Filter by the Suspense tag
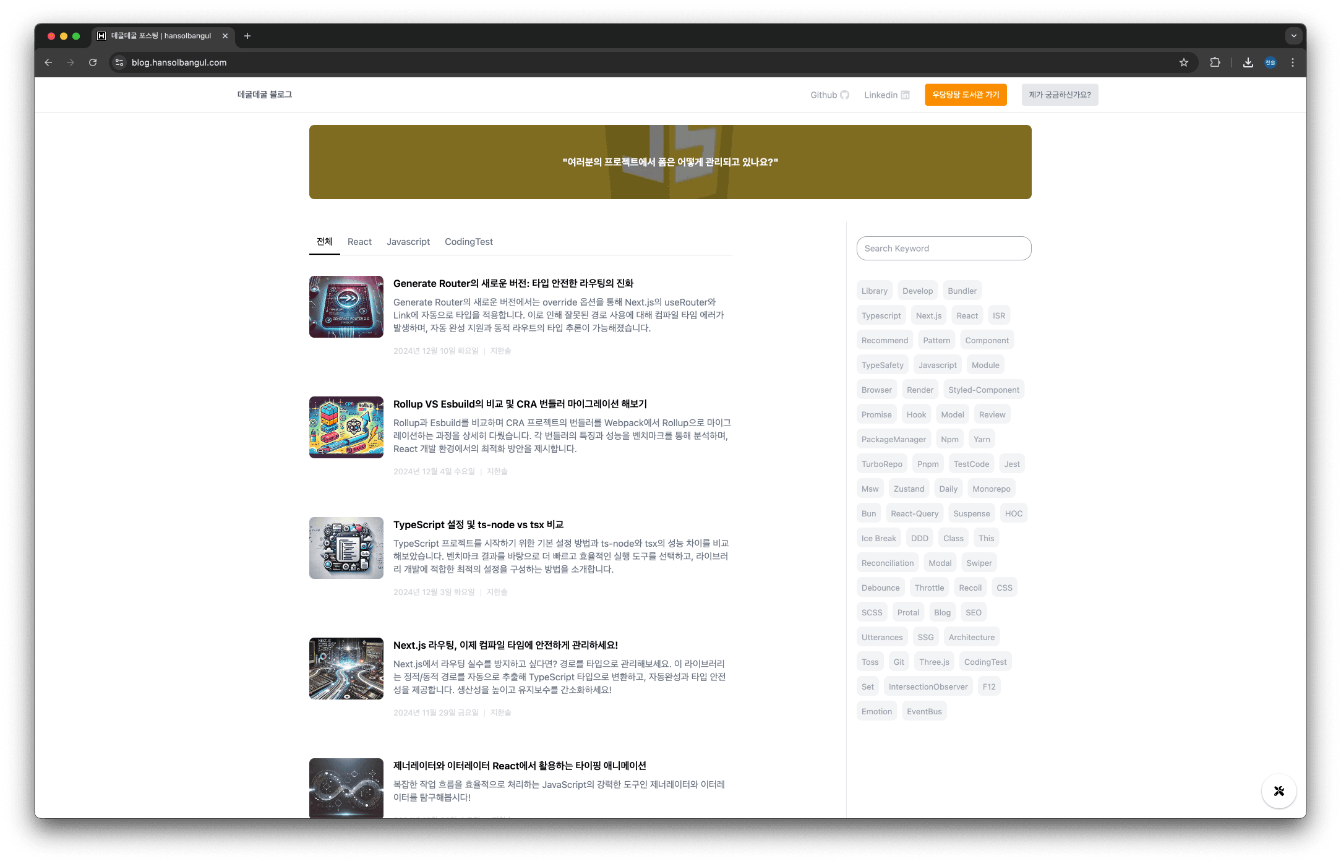 tap(972, 513)
